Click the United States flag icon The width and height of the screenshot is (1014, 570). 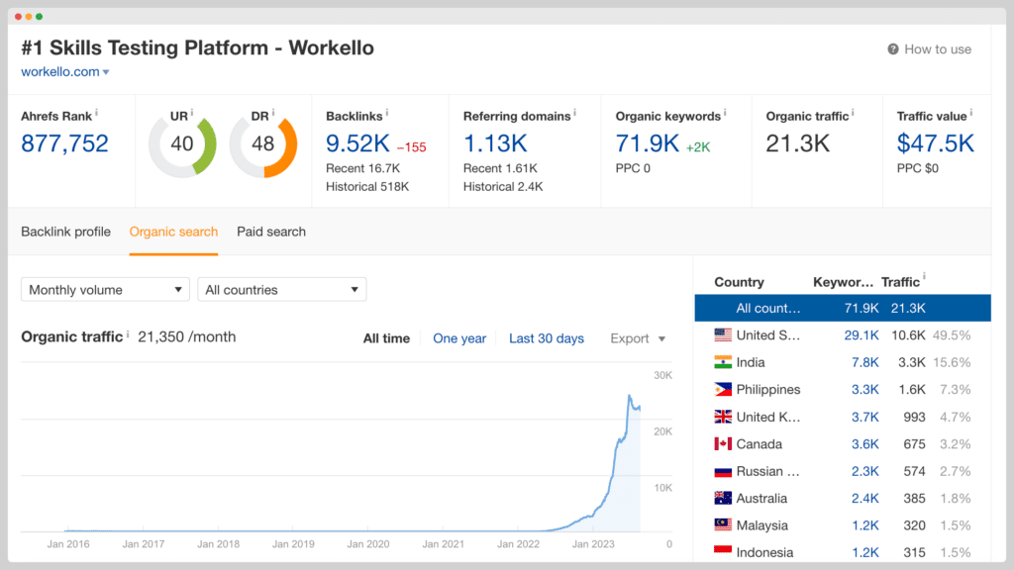(723, 334)
